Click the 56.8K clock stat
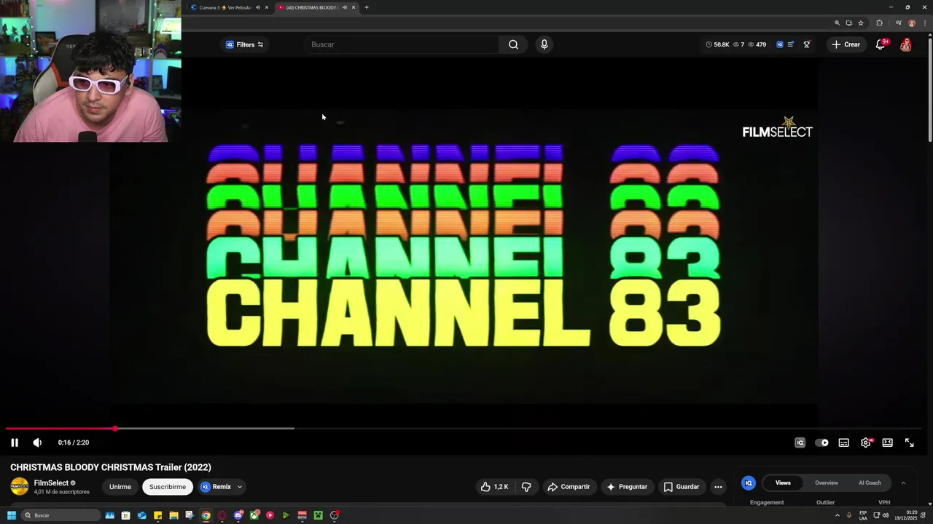The height and width of the screenshot is (524, 933). (x=717, y=44)
